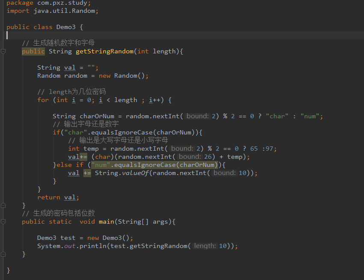Click the main method closing-brace fold marker

point(3,254)
